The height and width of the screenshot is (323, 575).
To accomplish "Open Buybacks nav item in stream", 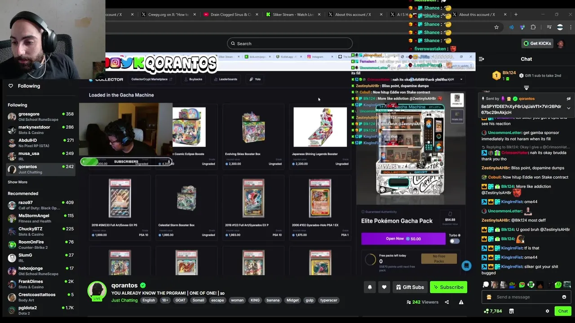I will coord(193,79).
